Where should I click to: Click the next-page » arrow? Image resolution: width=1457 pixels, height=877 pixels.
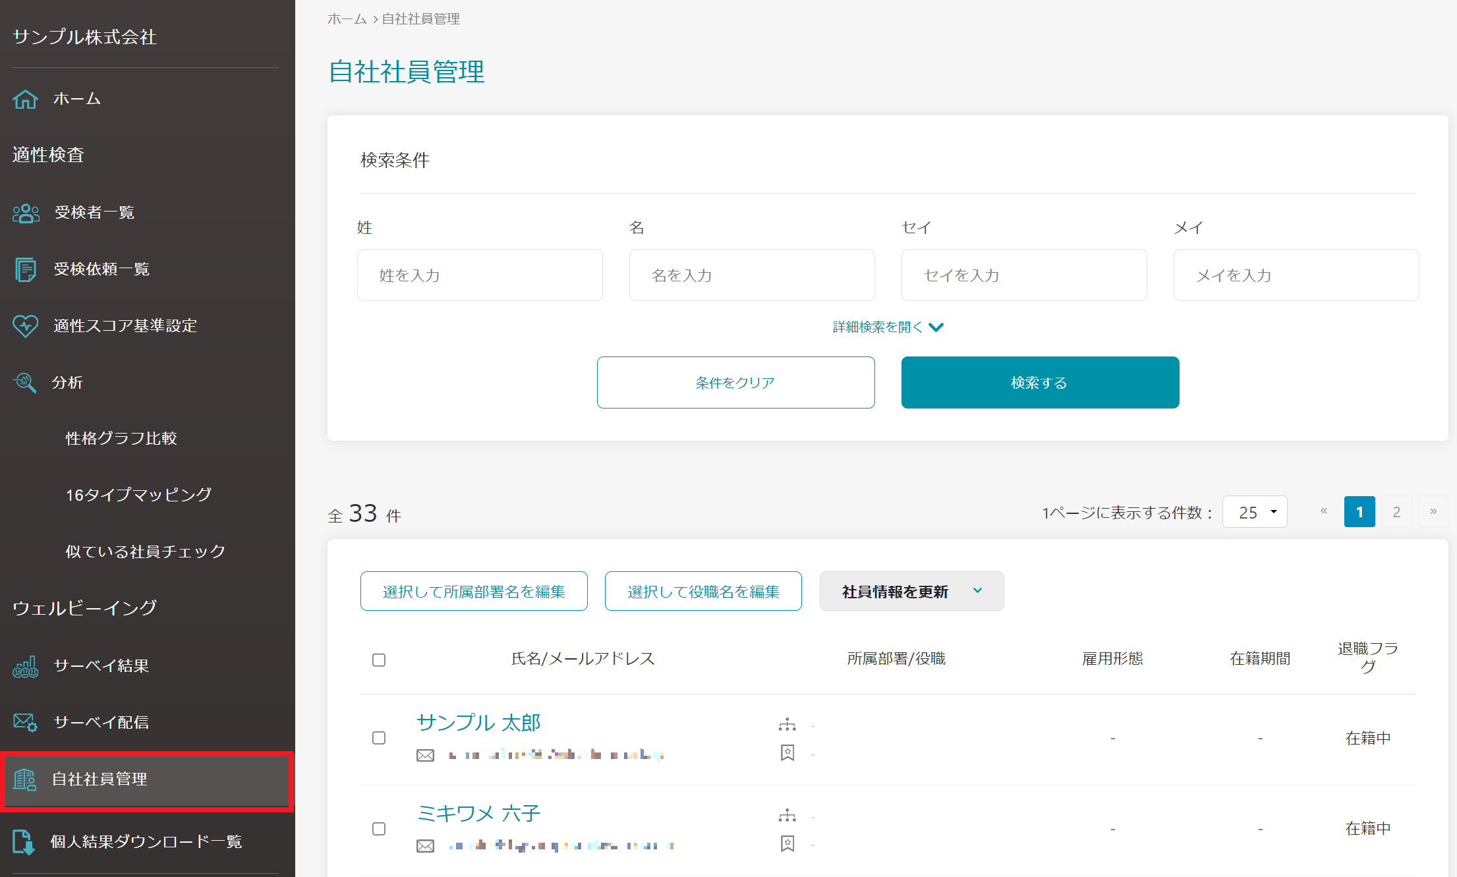[1433, 511]
